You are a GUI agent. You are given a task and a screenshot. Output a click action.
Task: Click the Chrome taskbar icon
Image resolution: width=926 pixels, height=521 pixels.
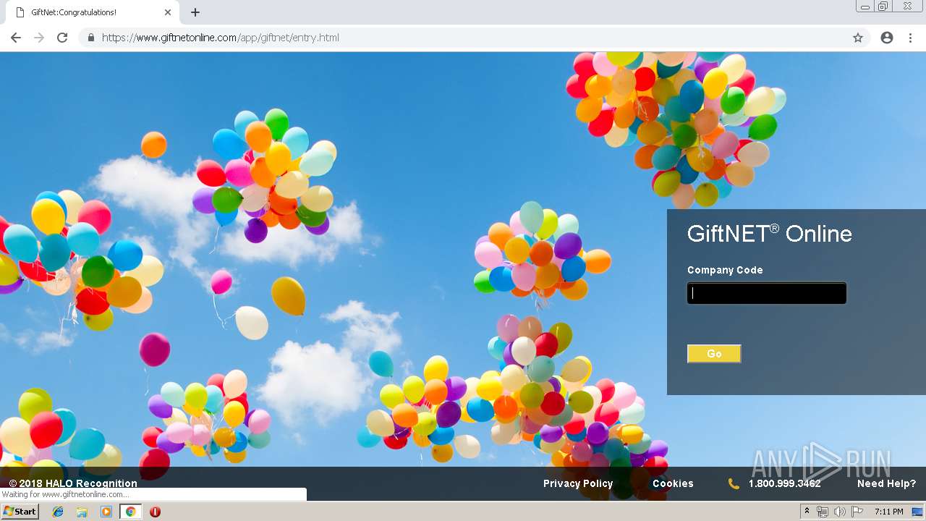pyautogui.click(x=130, y=512)
